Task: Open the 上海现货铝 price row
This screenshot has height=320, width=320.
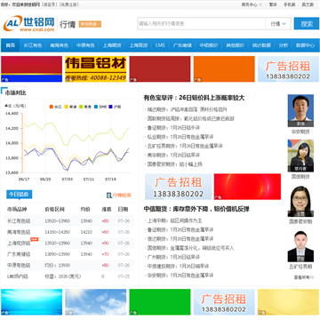Action: (69, 243)
